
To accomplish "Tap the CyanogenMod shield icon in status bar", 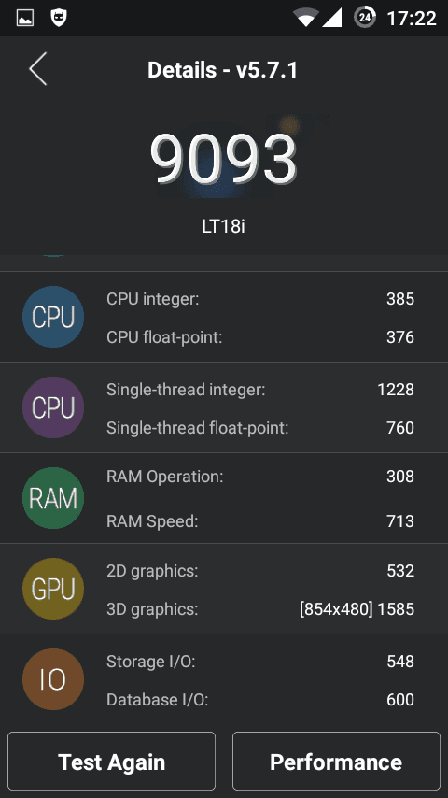I will point(59,19).
